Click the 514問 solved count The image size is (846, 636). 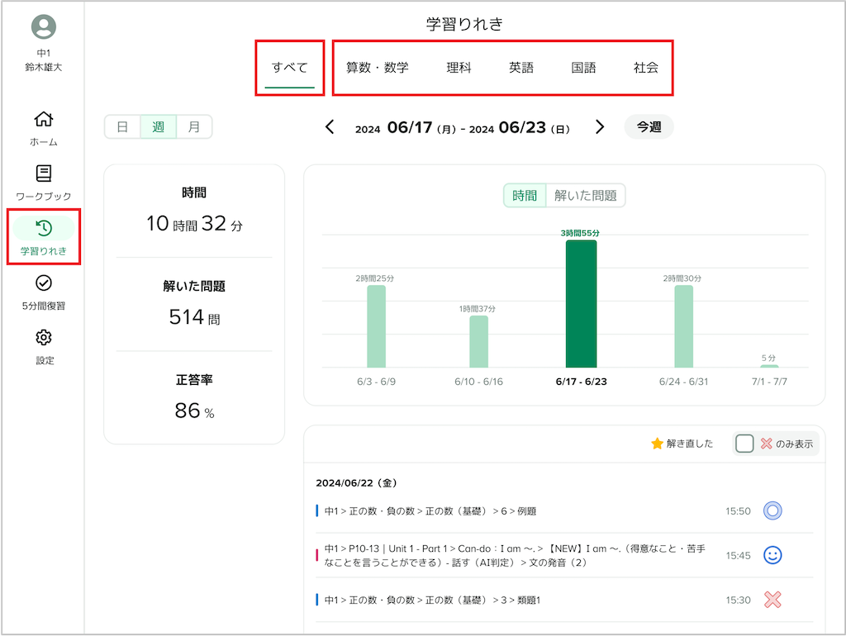[194, 316]
